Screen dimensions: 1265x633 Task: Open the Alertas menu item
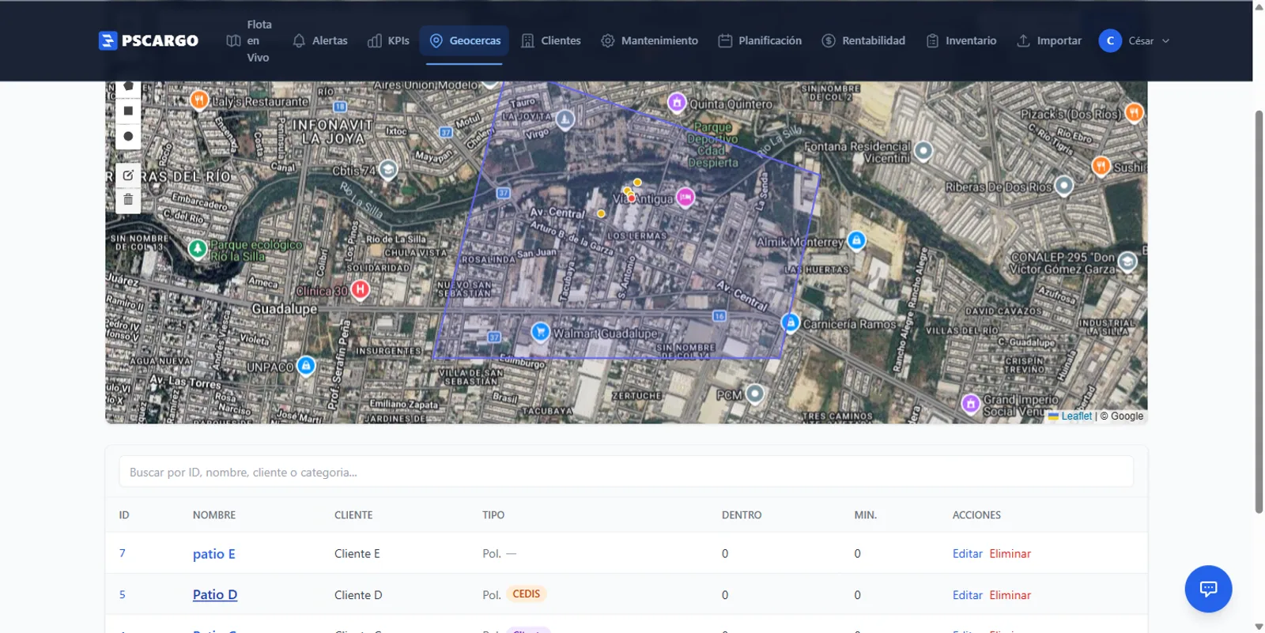click(x=320, y=41)
